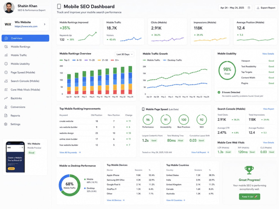Image resolution: width=279 pixels, height=209 pixels.
Task: Go to Mobile Traffic page
Action: point(25,55)
